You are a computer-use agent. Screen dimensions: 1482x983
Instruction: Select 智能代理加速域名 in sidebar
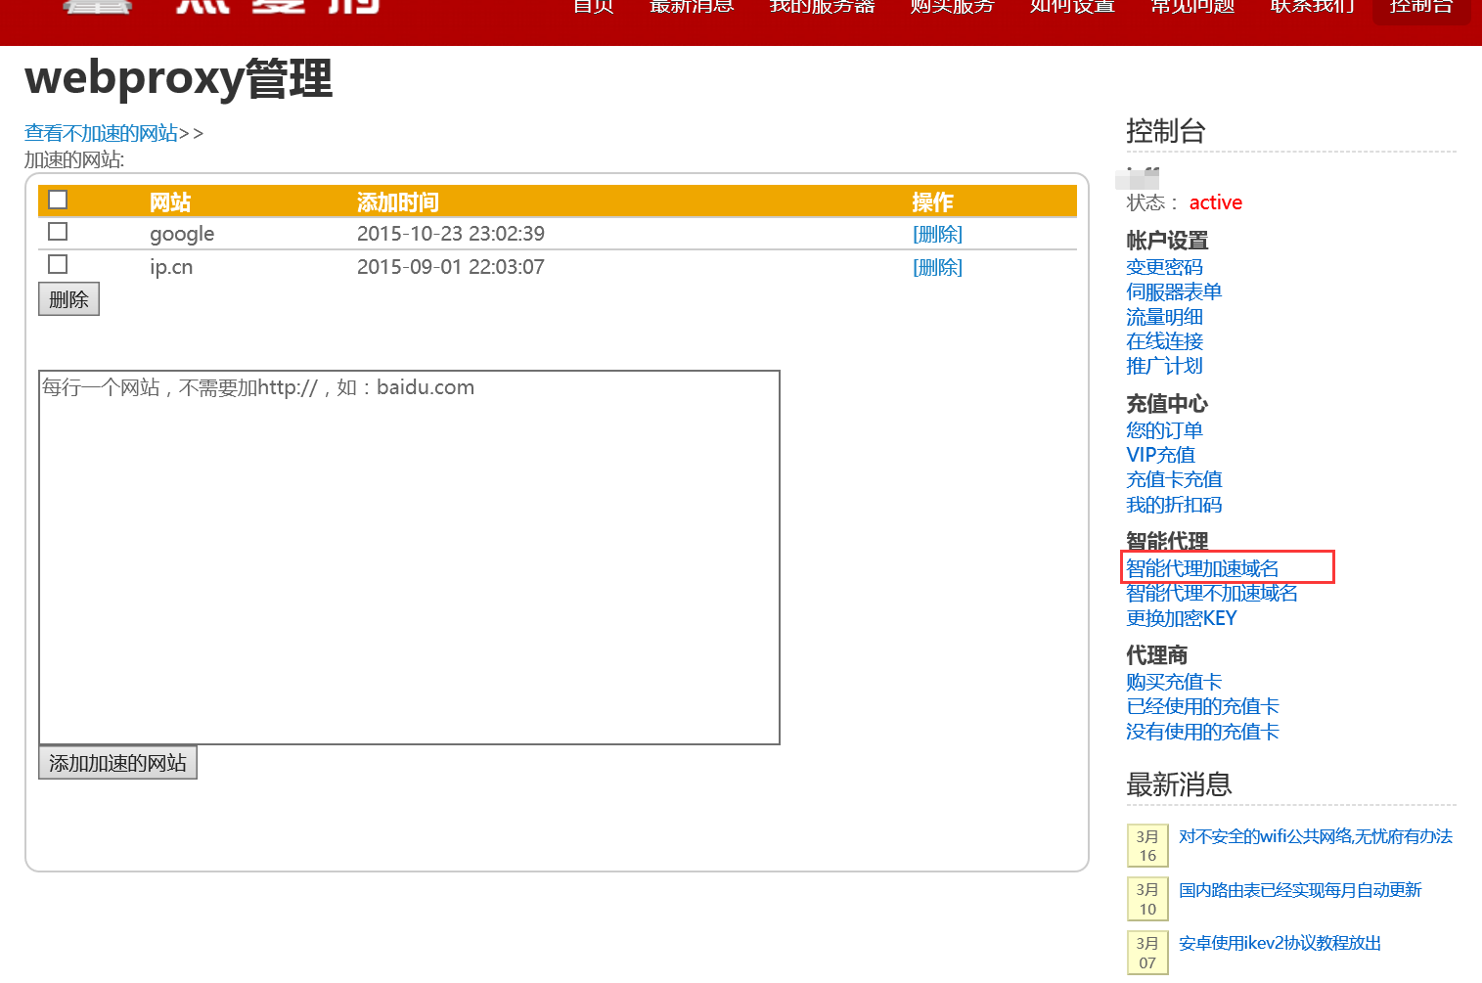(1202, 568)
